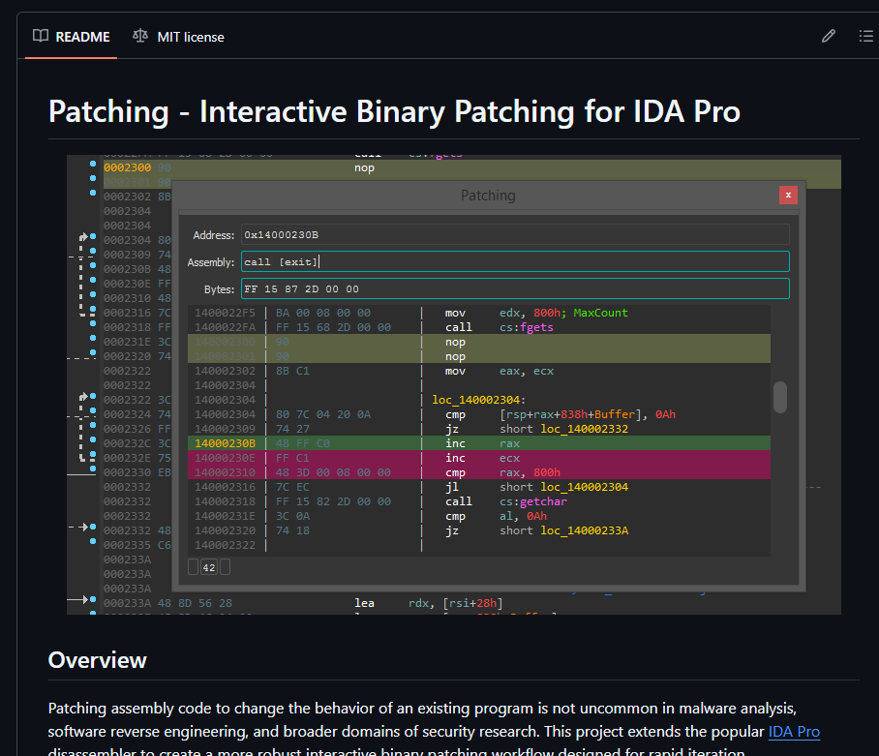The image size is (879, 756).
Task: Open the outline table of contents icon
Action: (866, 37)
